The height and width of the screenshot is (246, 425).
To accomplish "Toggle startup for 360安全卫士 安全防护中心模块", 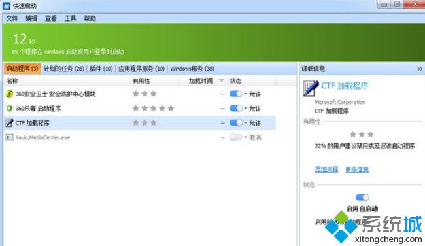I will click(236, 94).
